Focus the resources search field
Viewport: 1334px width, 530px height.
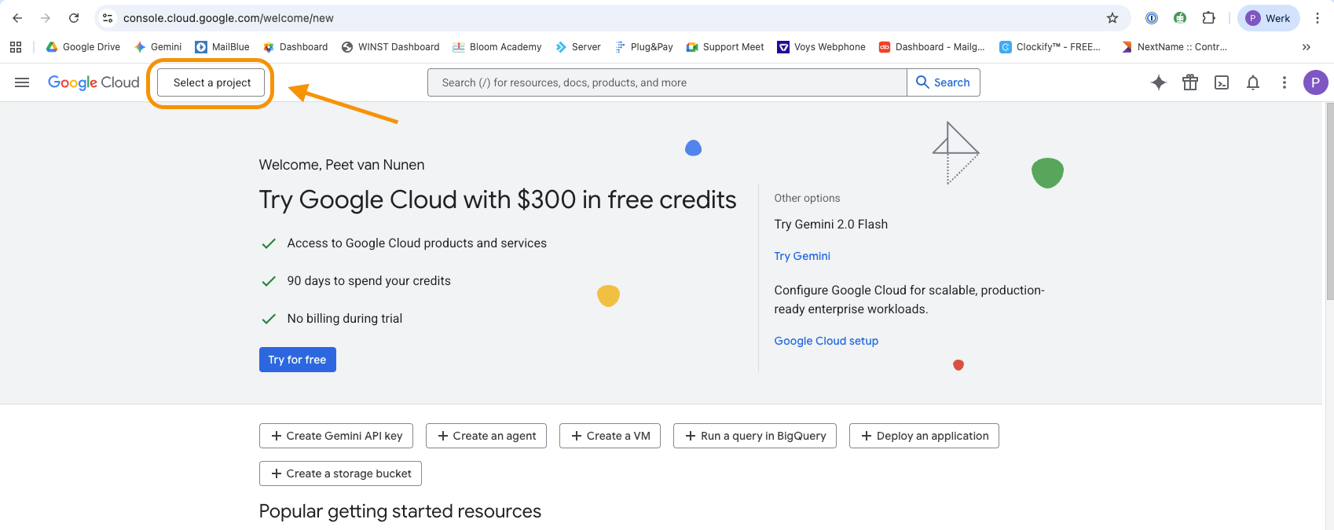pos(668,82)
